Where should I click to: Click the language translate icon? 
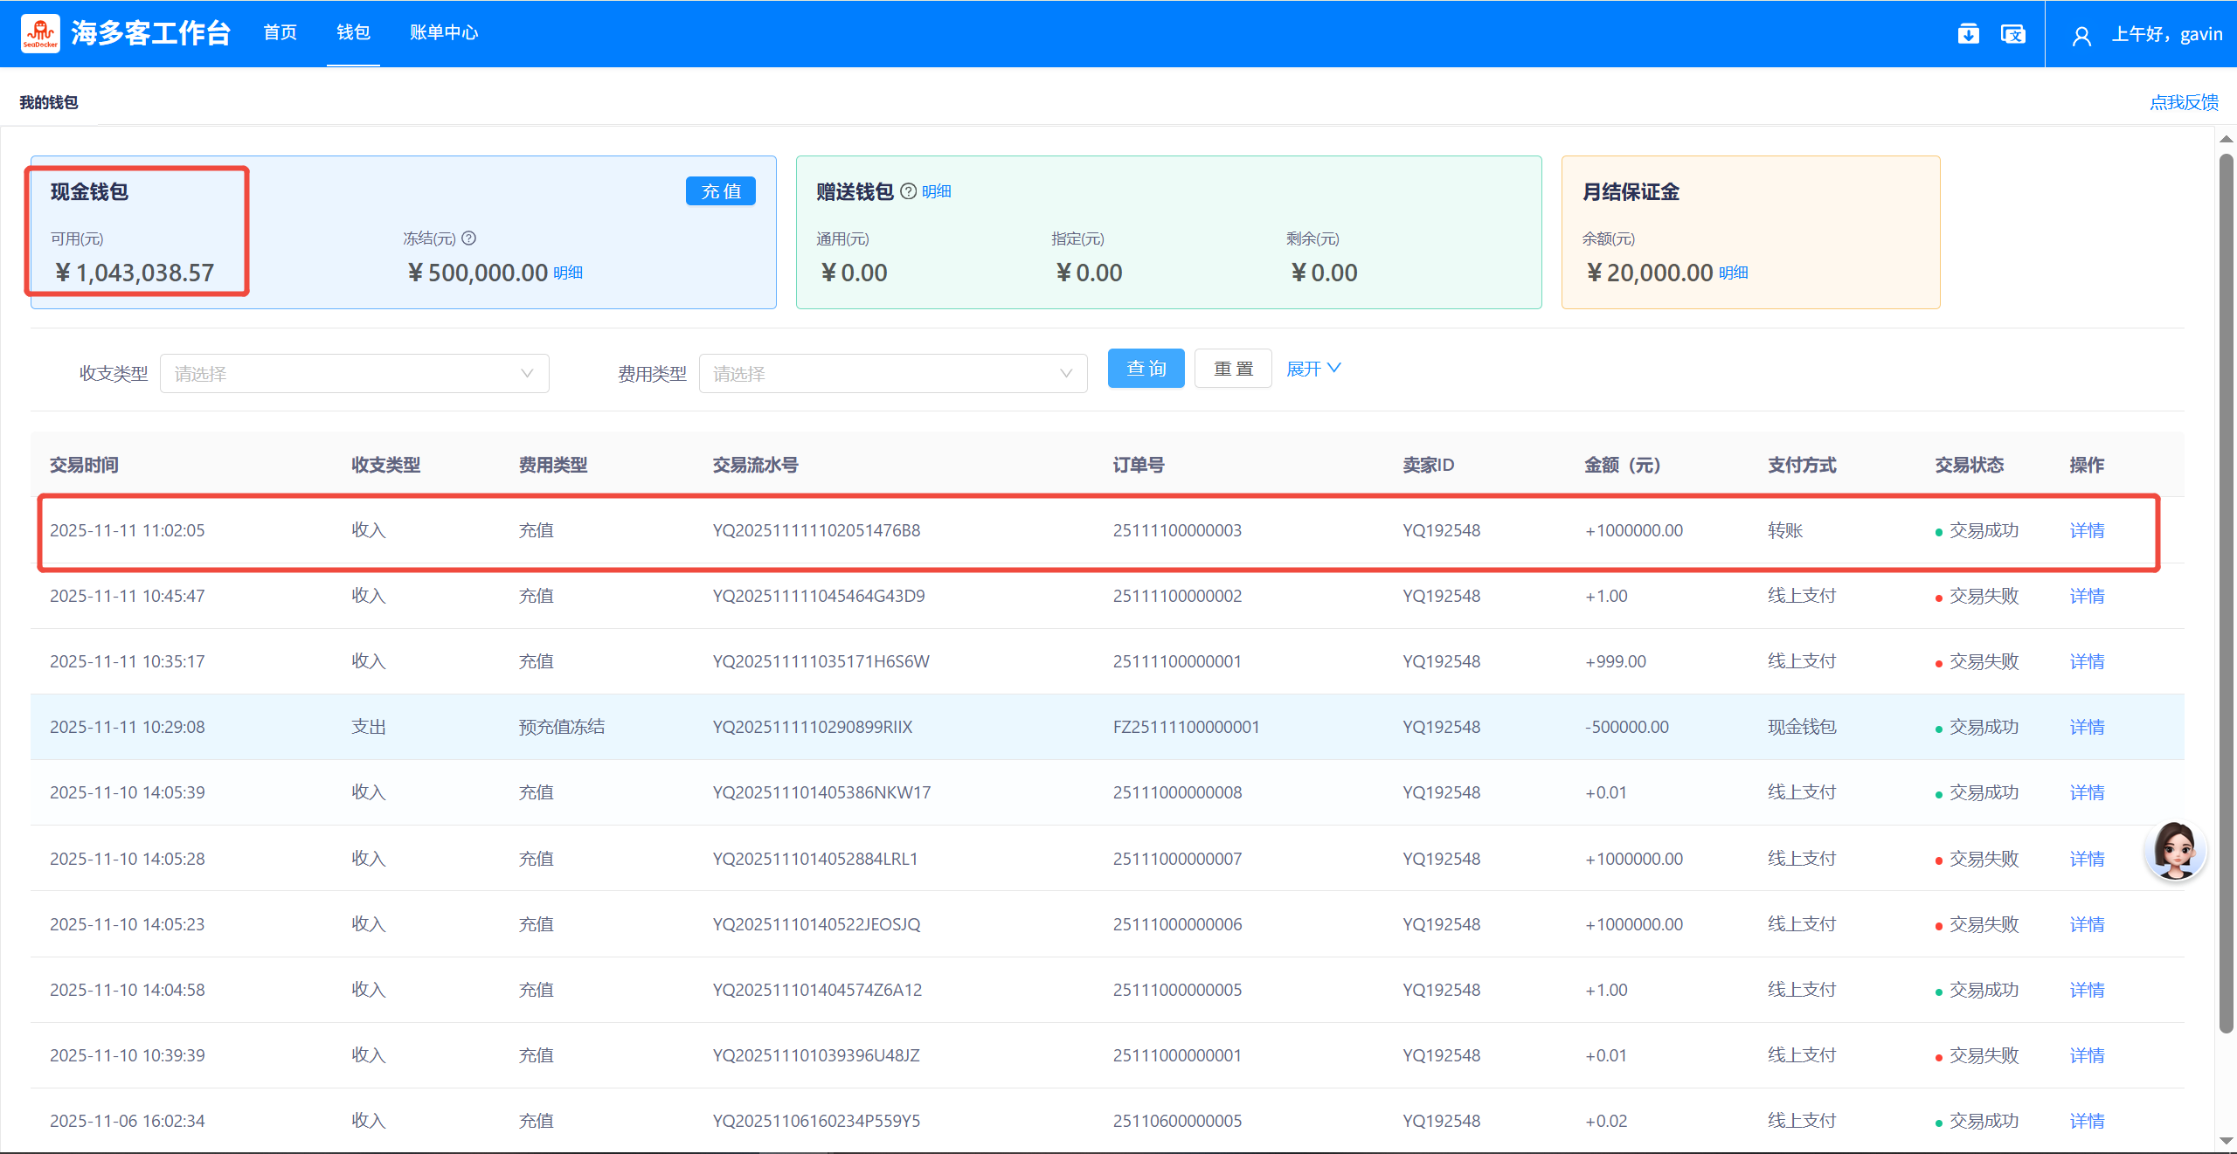click(x=2012, y=34)
